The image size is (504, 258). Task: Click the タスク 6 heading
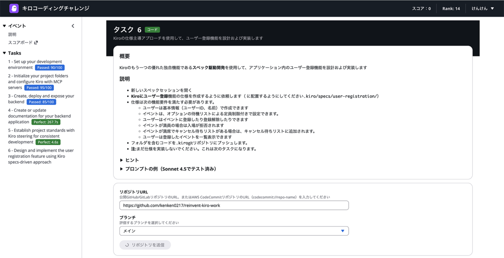click(x=127, y=30)
